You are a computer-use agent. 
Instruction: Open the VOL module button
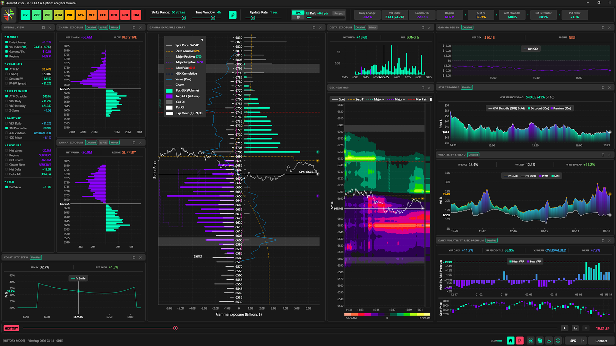pyautogui.click(x=70, y=15)
